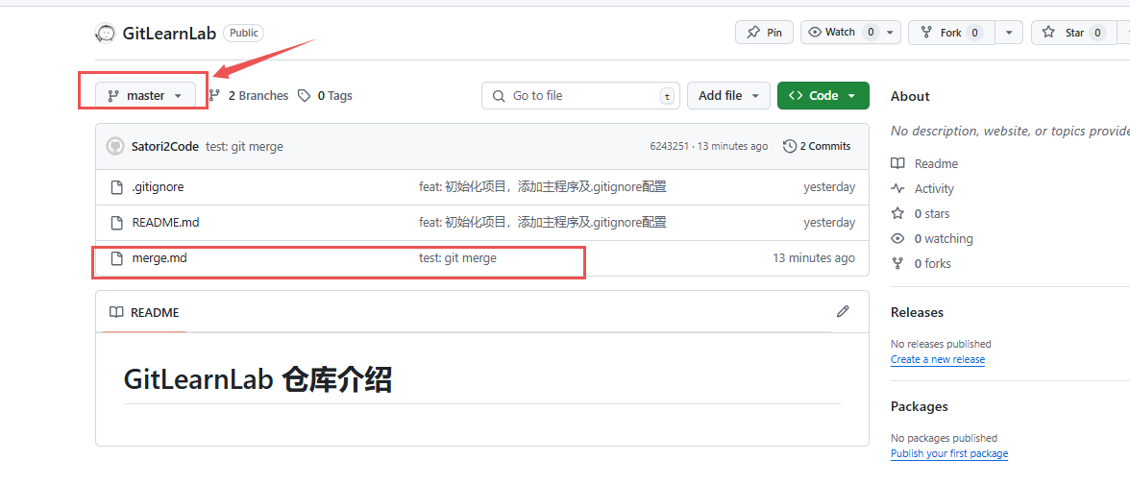Pin the repository with Pin button

tap(764, 33)
